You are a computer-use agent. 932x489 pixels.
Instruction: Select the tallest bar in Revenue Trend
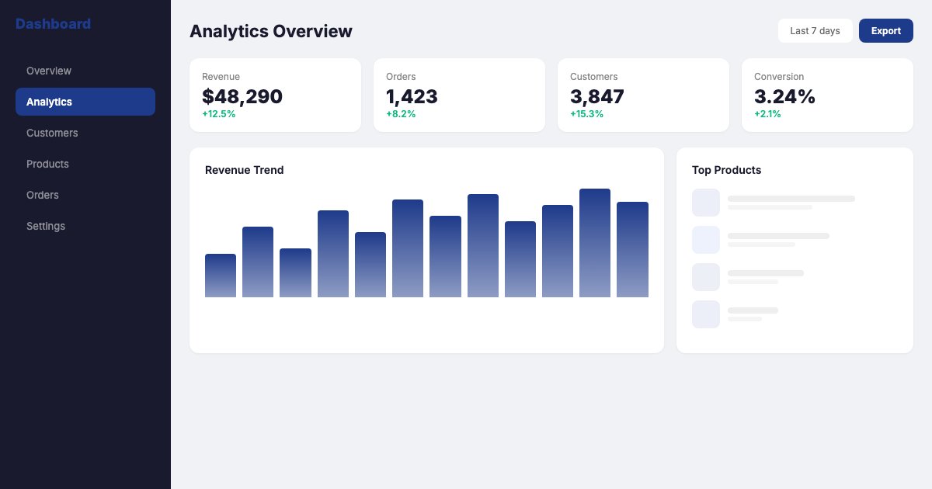pos(595,243)
